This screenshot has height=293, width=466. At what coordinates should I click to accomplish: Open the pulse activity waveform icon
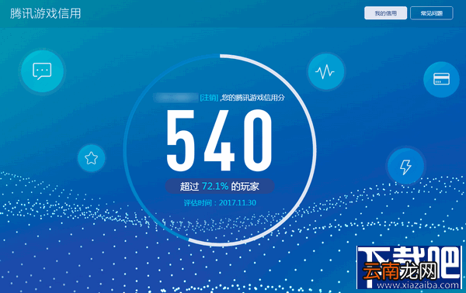coord(325,71)
